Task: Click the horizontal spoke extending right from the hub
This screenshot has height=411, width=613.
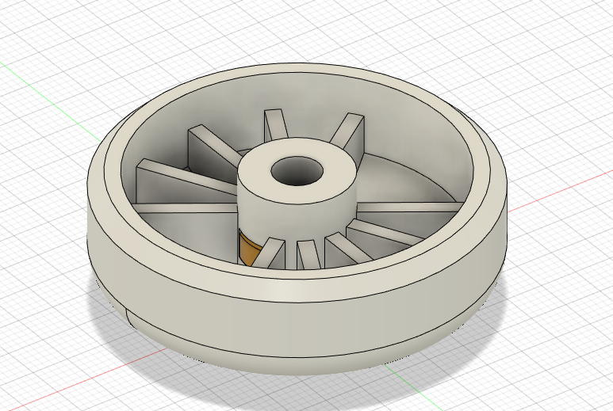Action: click(411, 207)
